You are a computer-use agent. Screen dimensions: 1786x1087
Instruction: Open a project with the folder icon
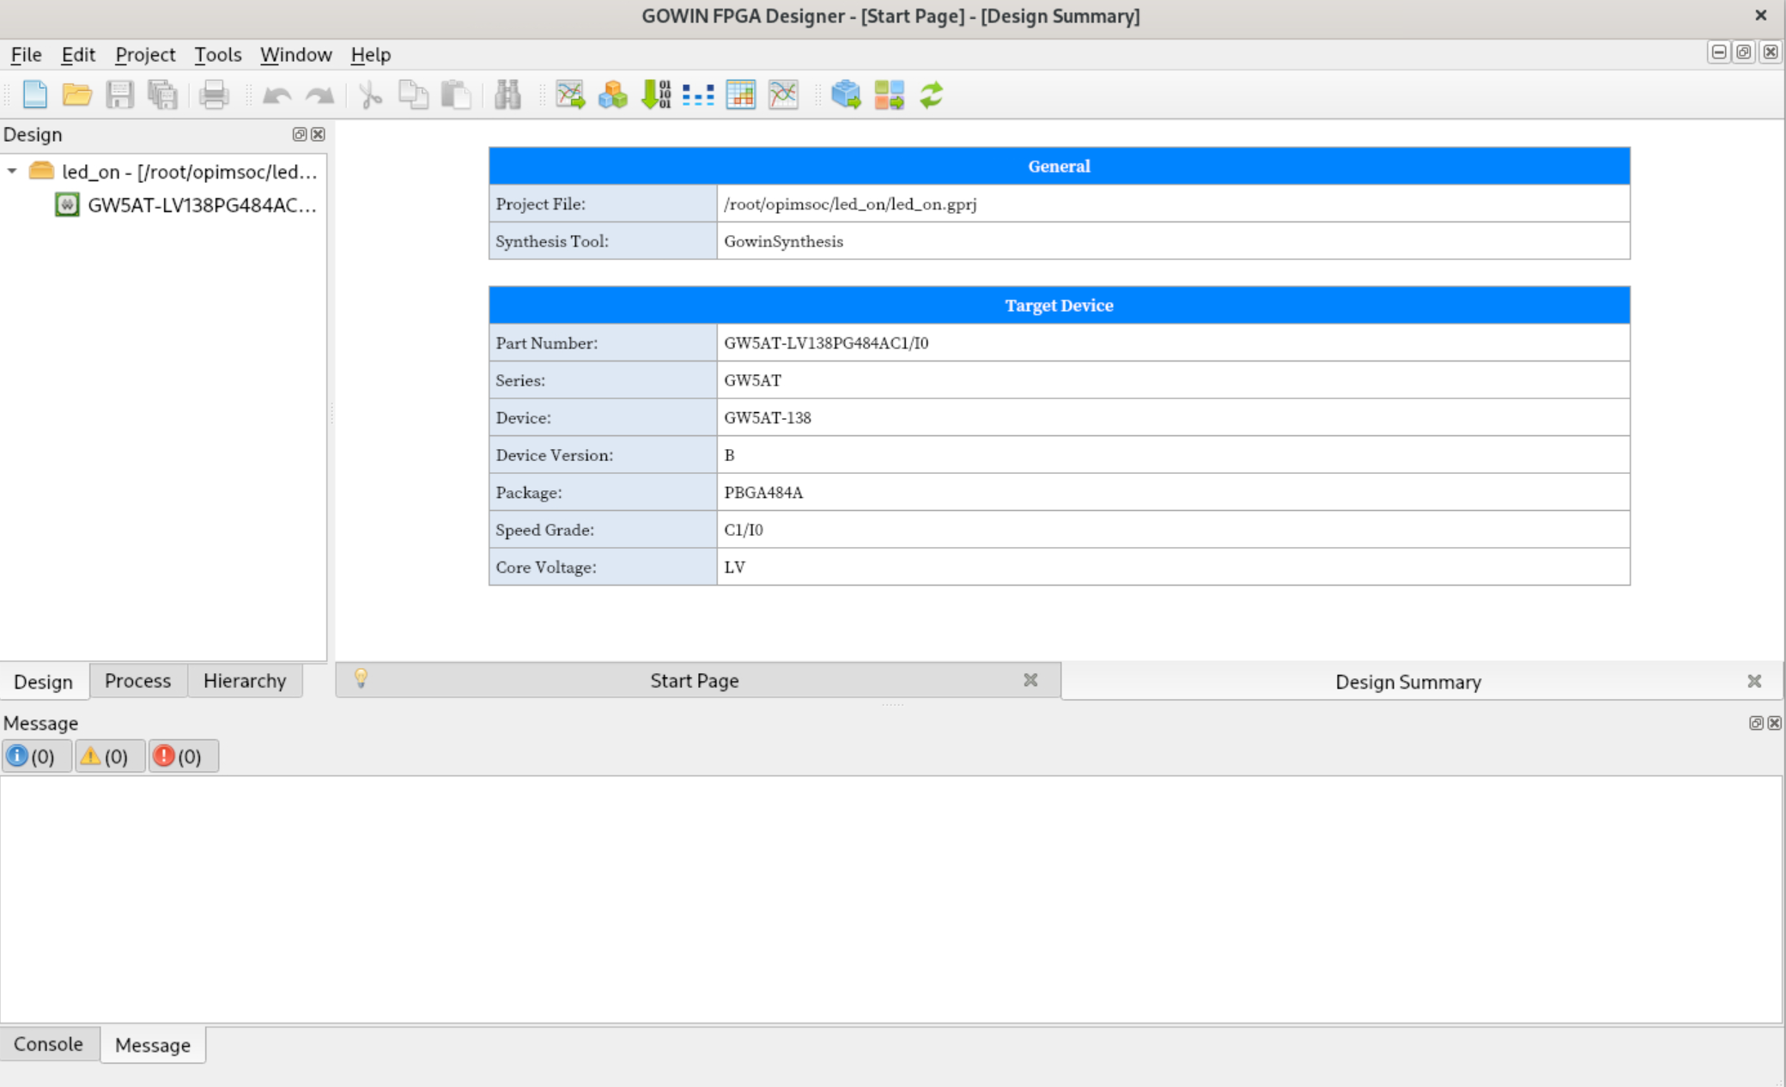coord(77,94)
